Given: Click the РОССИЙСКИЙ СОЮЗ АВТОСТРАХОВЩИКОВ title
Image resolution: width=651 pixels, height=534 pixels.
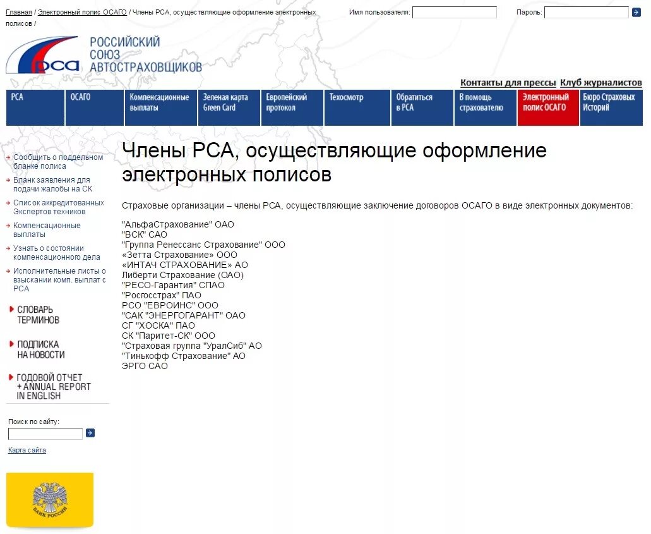Looking at the screenshot, I should click(x=146, y=54).
